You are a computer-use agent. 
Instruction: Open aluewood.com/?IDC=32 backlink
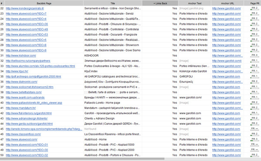(x=27, y=155)
